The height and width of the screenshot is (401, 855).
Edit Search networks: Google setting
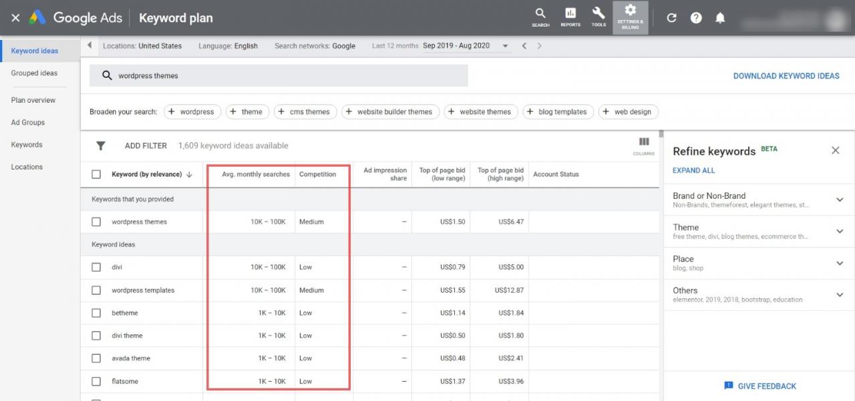tap(315, 46)
